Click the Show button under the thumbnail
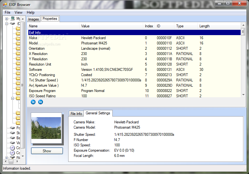The image size is (249, 174). [47, 151]
